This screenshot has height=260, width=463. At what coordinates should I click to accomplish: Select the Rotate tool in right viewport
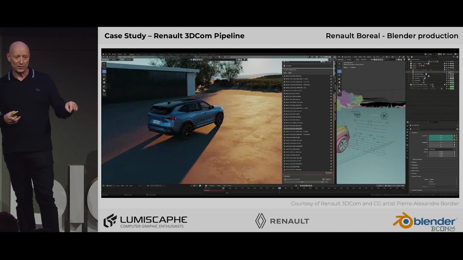click(340, 75)
